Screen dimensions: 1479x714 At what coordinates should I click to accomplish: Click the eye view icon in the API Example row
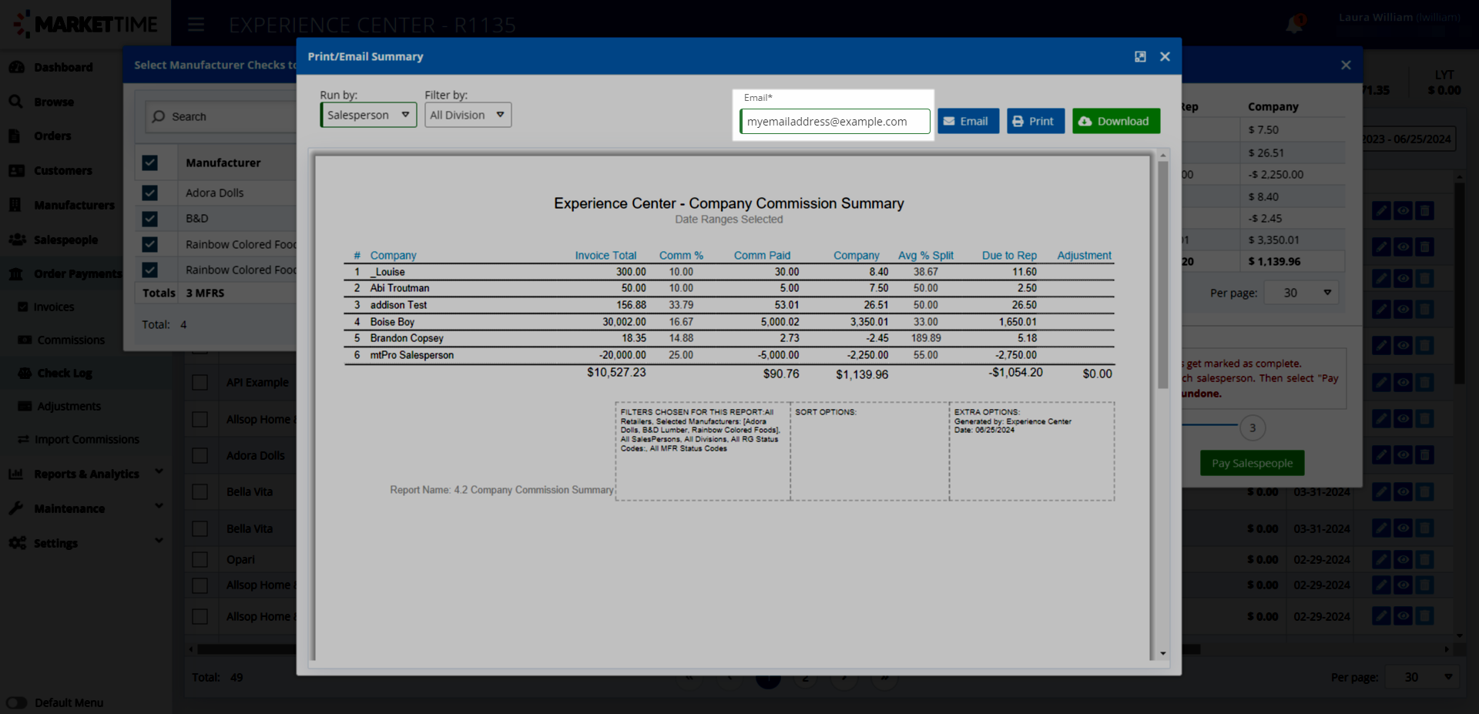(x=1403, y=382)
